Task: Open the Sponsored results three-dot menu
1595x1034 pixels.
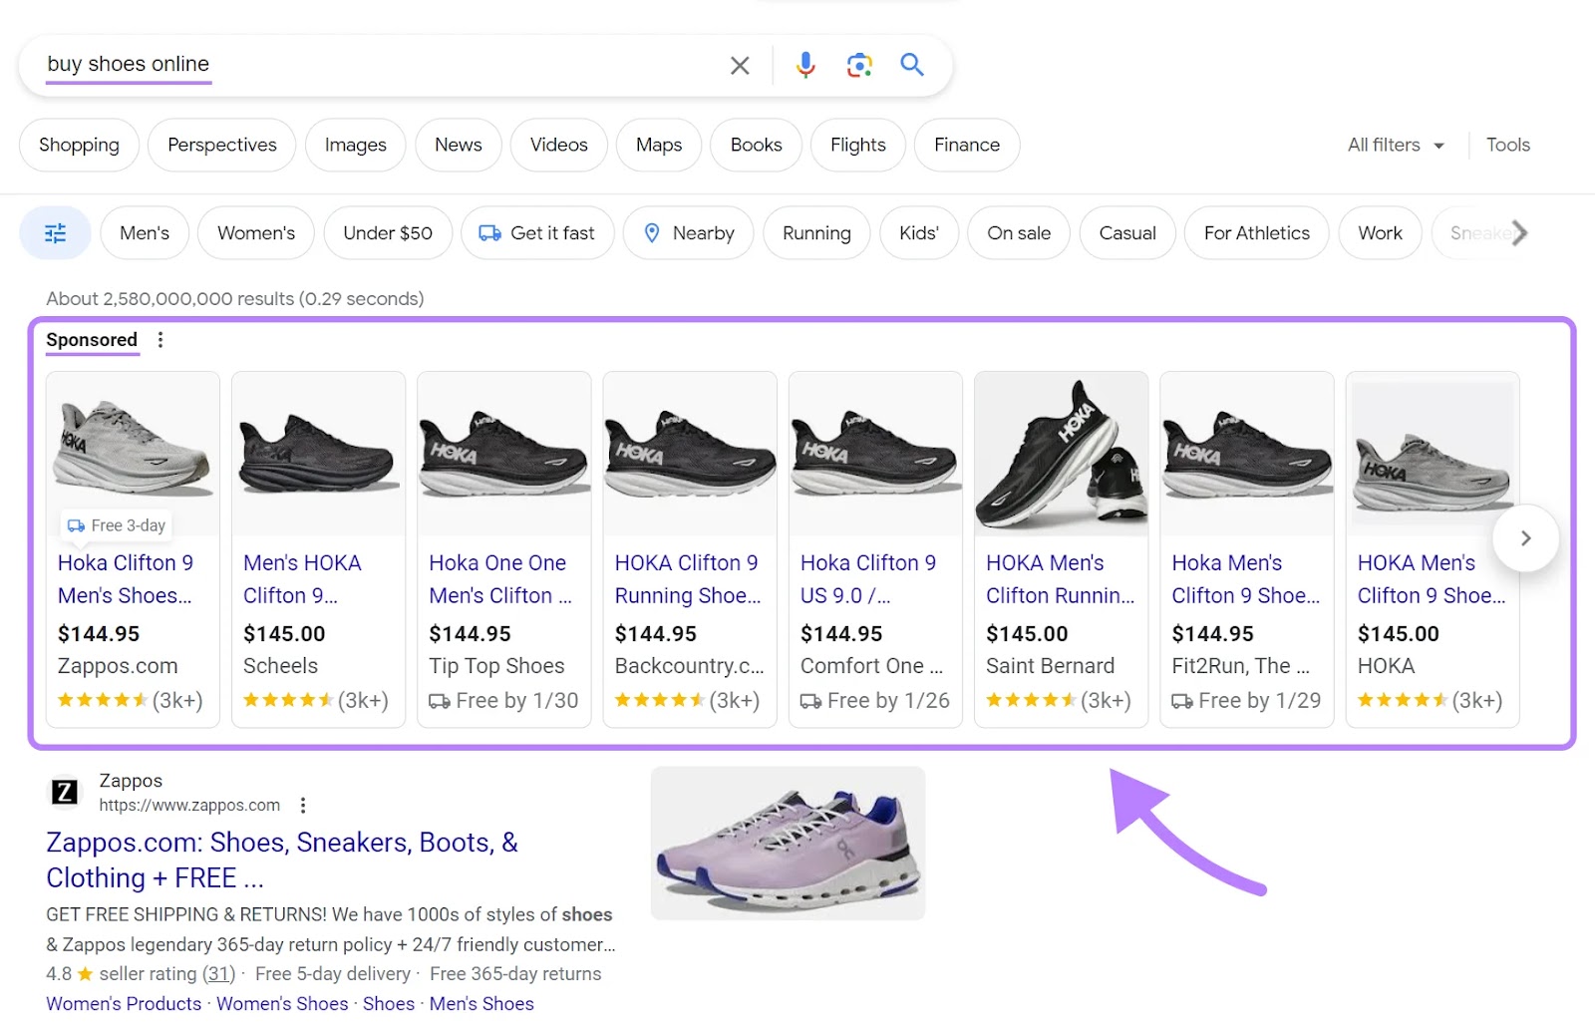Action: click(x=160, y=339)
